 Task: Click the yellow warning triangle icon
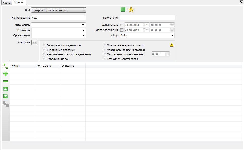[x=172, y=45]
